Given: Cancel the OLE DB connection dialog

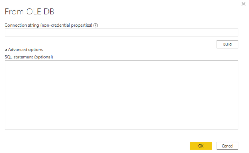Looking at the screenshot, I should [228, 146].
